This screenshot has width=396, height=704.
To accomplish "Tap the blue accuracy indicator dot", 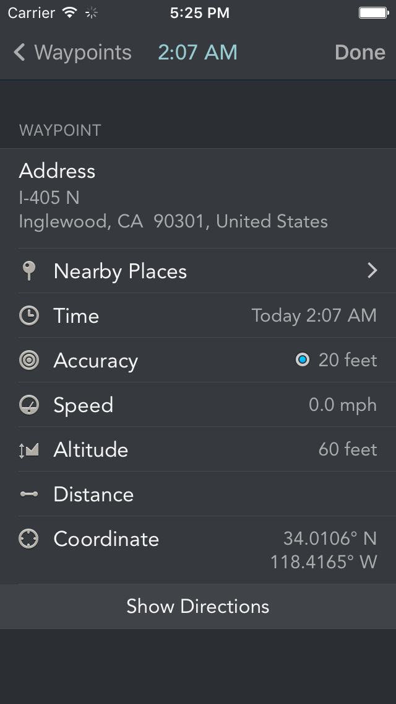I will [302, 360].
